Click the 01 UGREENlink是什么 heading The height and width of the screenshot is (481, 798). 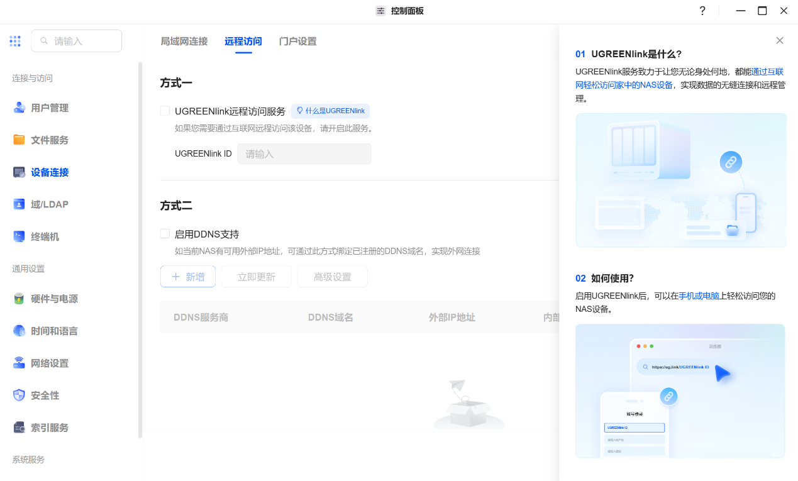628,54
